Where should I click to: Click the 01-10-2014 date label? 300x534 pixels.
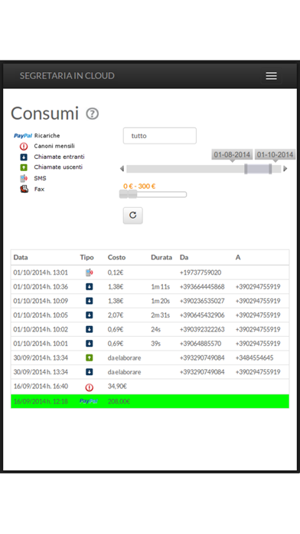[x=275, y=155]
